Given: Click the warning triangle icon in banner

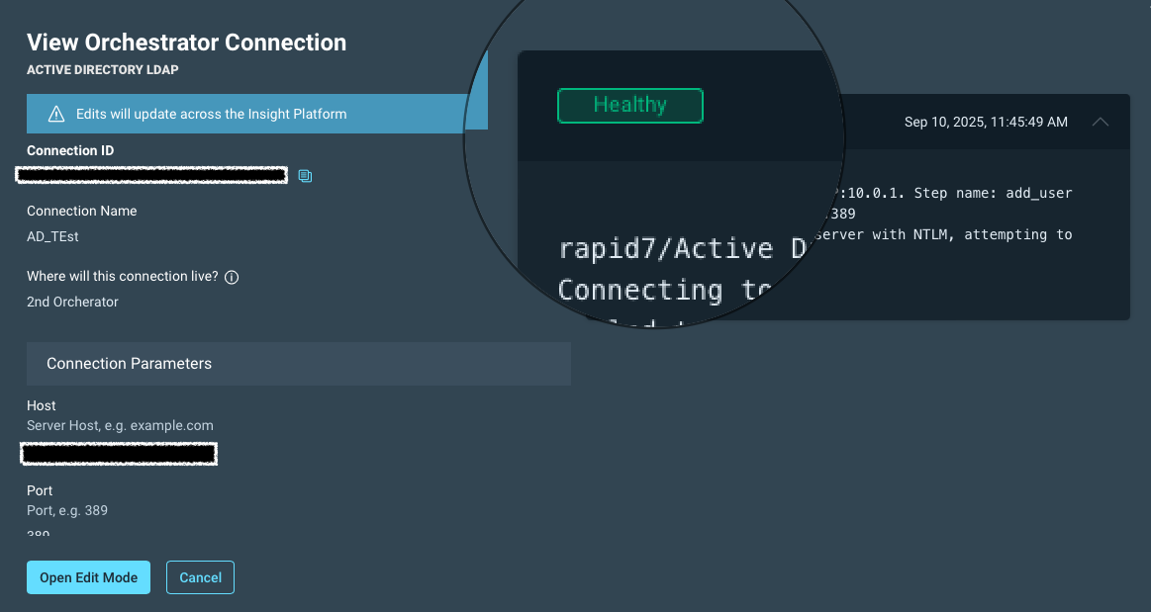Looking at the screenshot, I should coord(56,114).
